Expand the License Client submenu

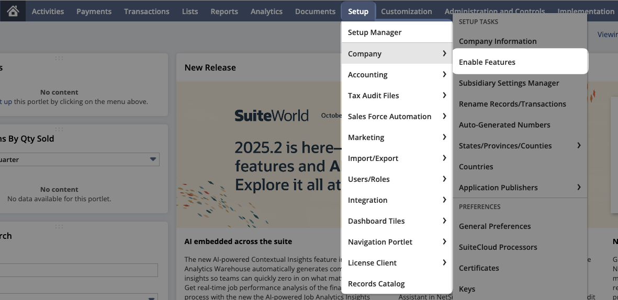[397, 262]
